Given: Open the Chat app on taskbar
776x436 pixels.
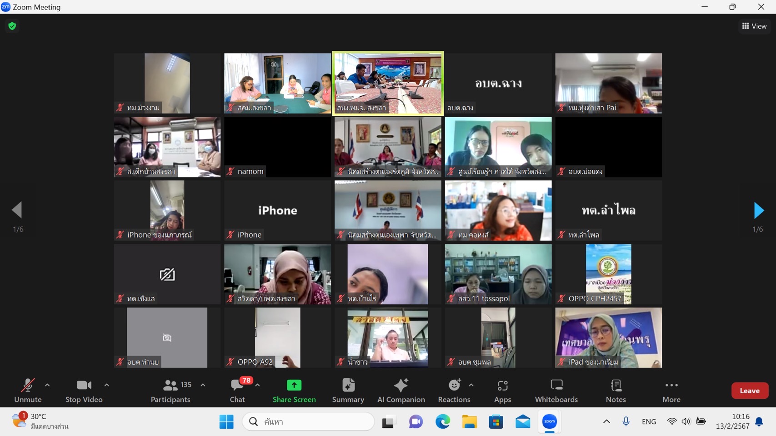Looking at the screenshot, I should [x=416, y=422].
